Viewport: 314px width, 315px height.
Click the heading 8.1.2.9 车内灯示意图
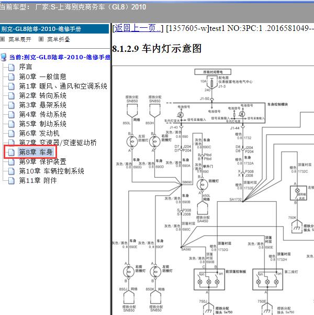tap(156, 49)
